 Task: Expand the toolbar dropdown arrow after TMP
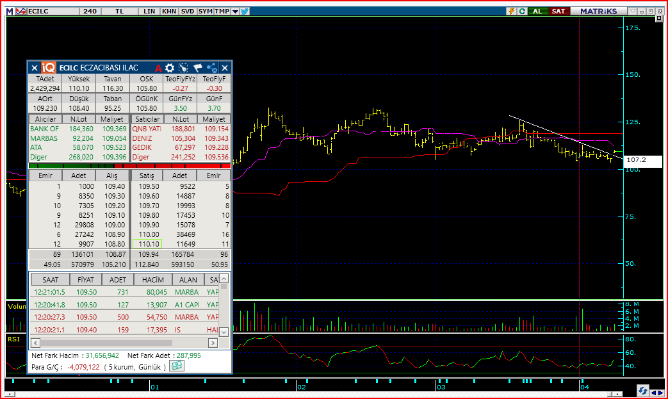coord(235,12)
